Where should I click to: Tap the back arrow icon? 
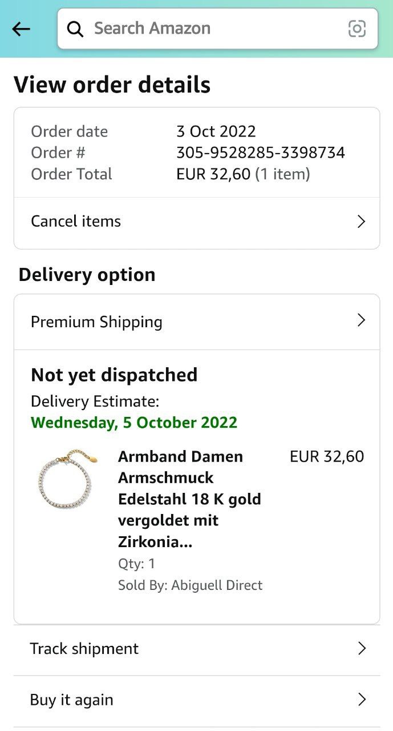click(x=21, y=29)
